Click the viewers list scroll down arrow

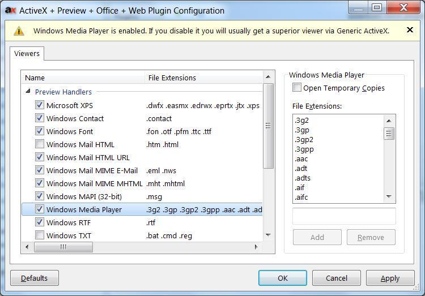pos(268,235)
